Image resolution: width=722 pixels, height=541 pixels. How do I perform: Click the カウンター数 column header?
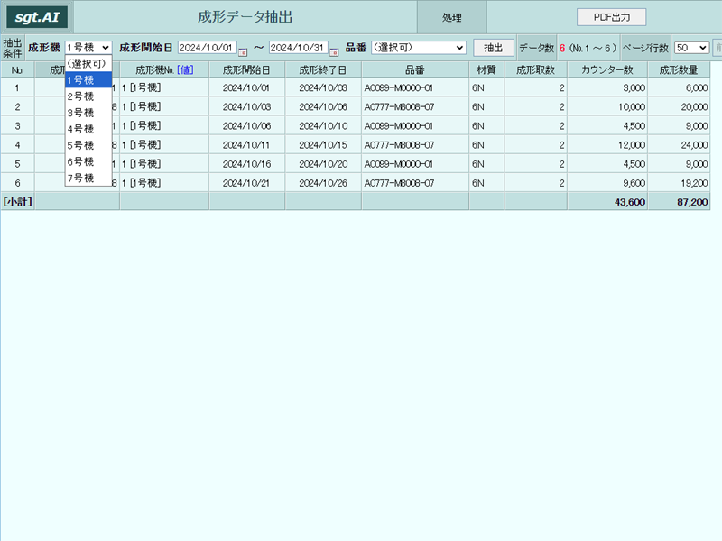[607, 70]
